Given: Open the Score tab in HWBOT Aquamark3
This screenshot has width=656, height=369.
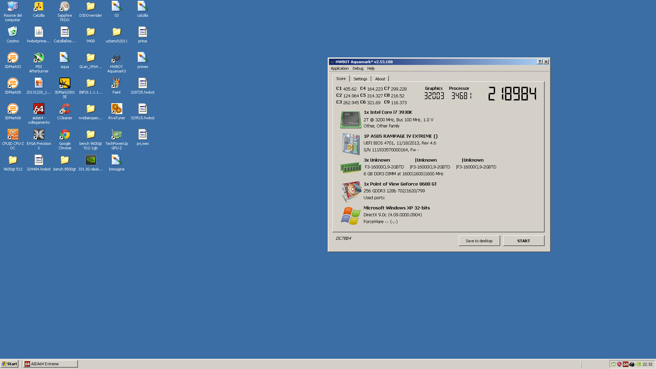Looking at the screenshot, I should [x=341, y=79].
